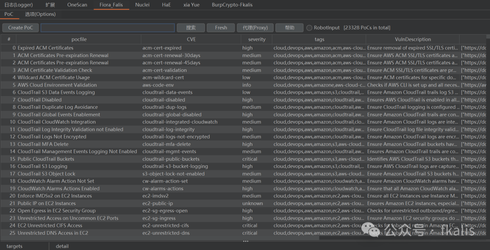Sort by the VulnDescription column header

click(413, 39)
